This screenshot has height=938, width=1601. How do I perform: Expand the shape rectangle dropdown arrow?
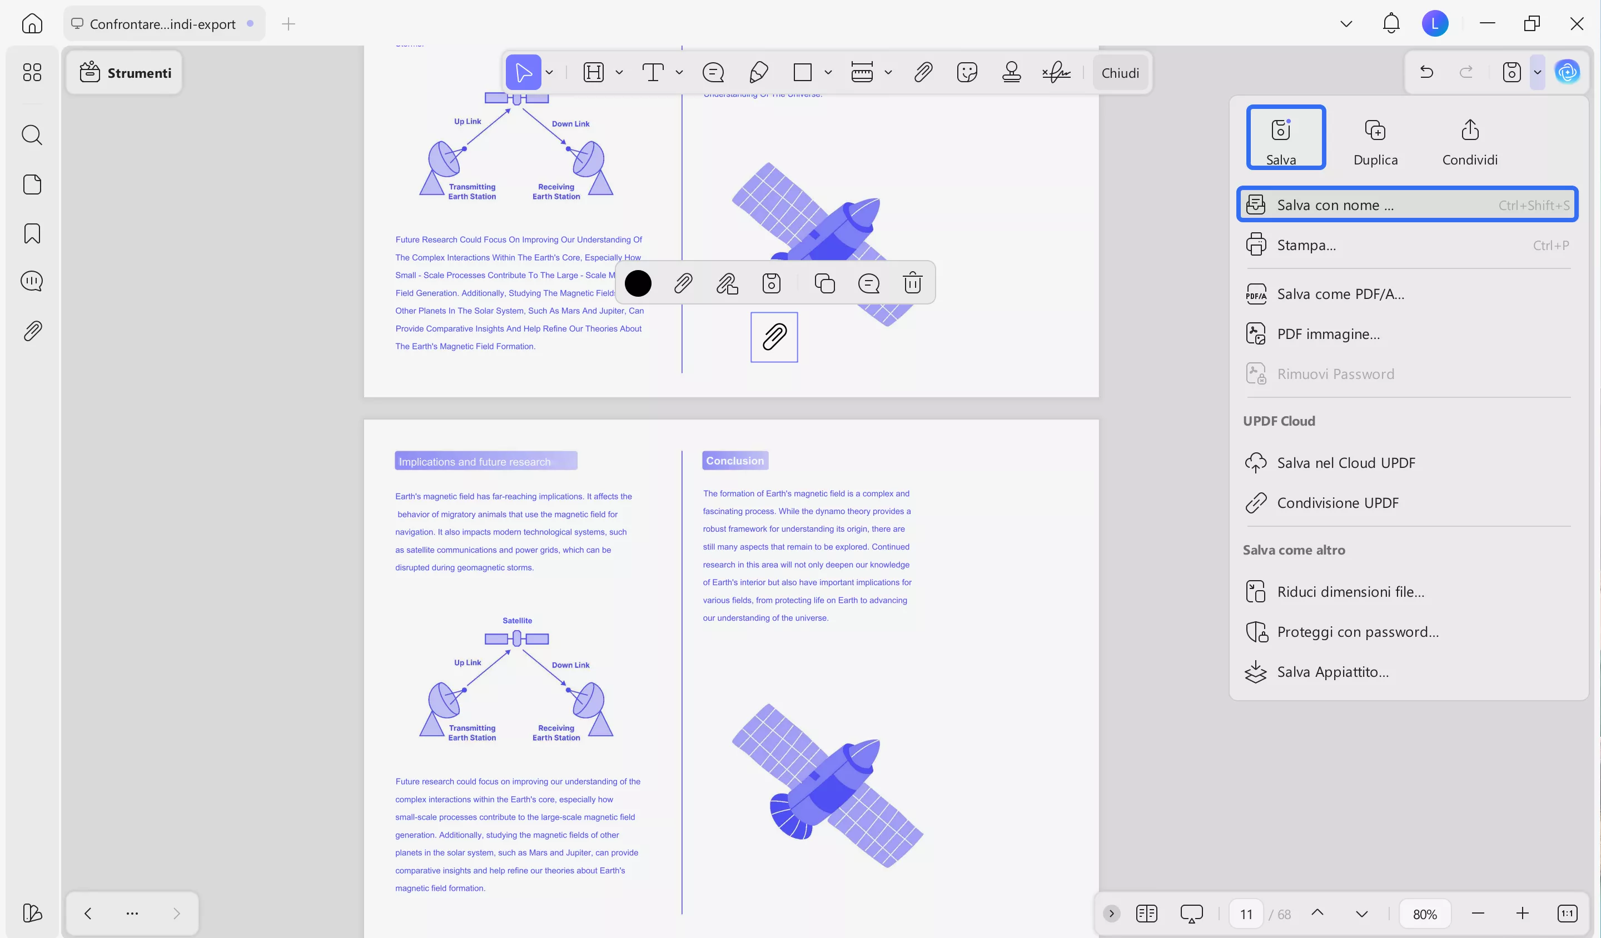point(828,72)
